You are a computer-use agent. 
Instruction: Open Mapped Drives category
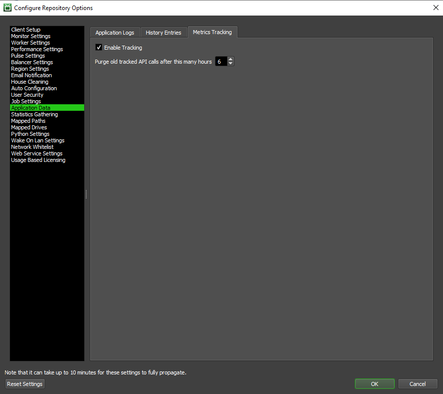tap(47, 127)
